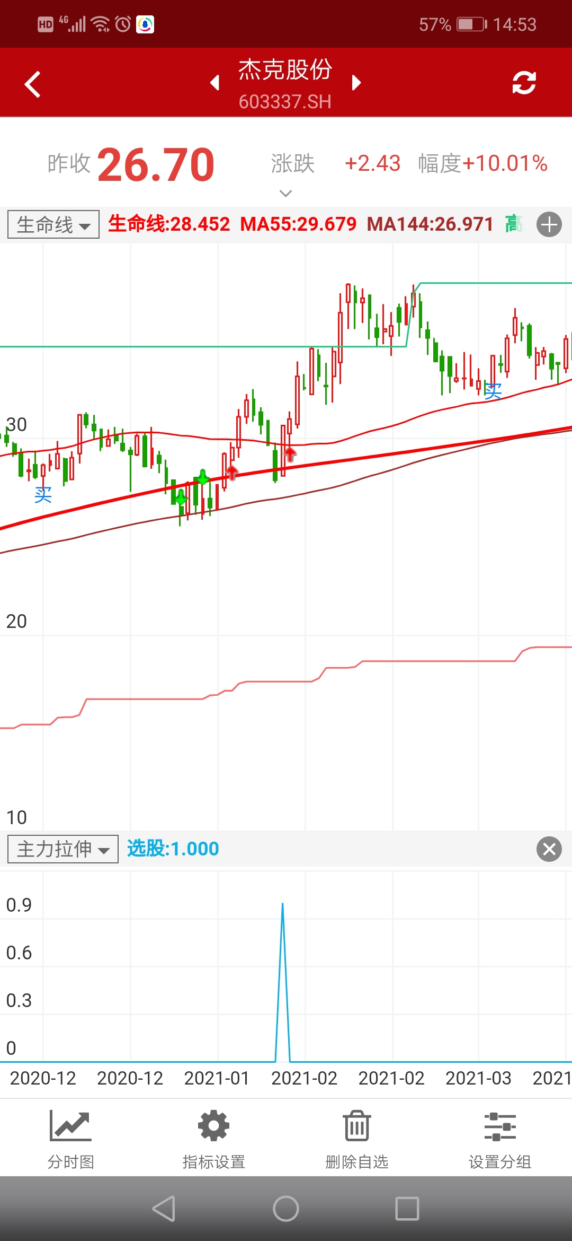Image resolution: width=572 pixels, height=1241 pixels.
Task: Switch to previous stock with left triangle
Action: tap(215, 83)
